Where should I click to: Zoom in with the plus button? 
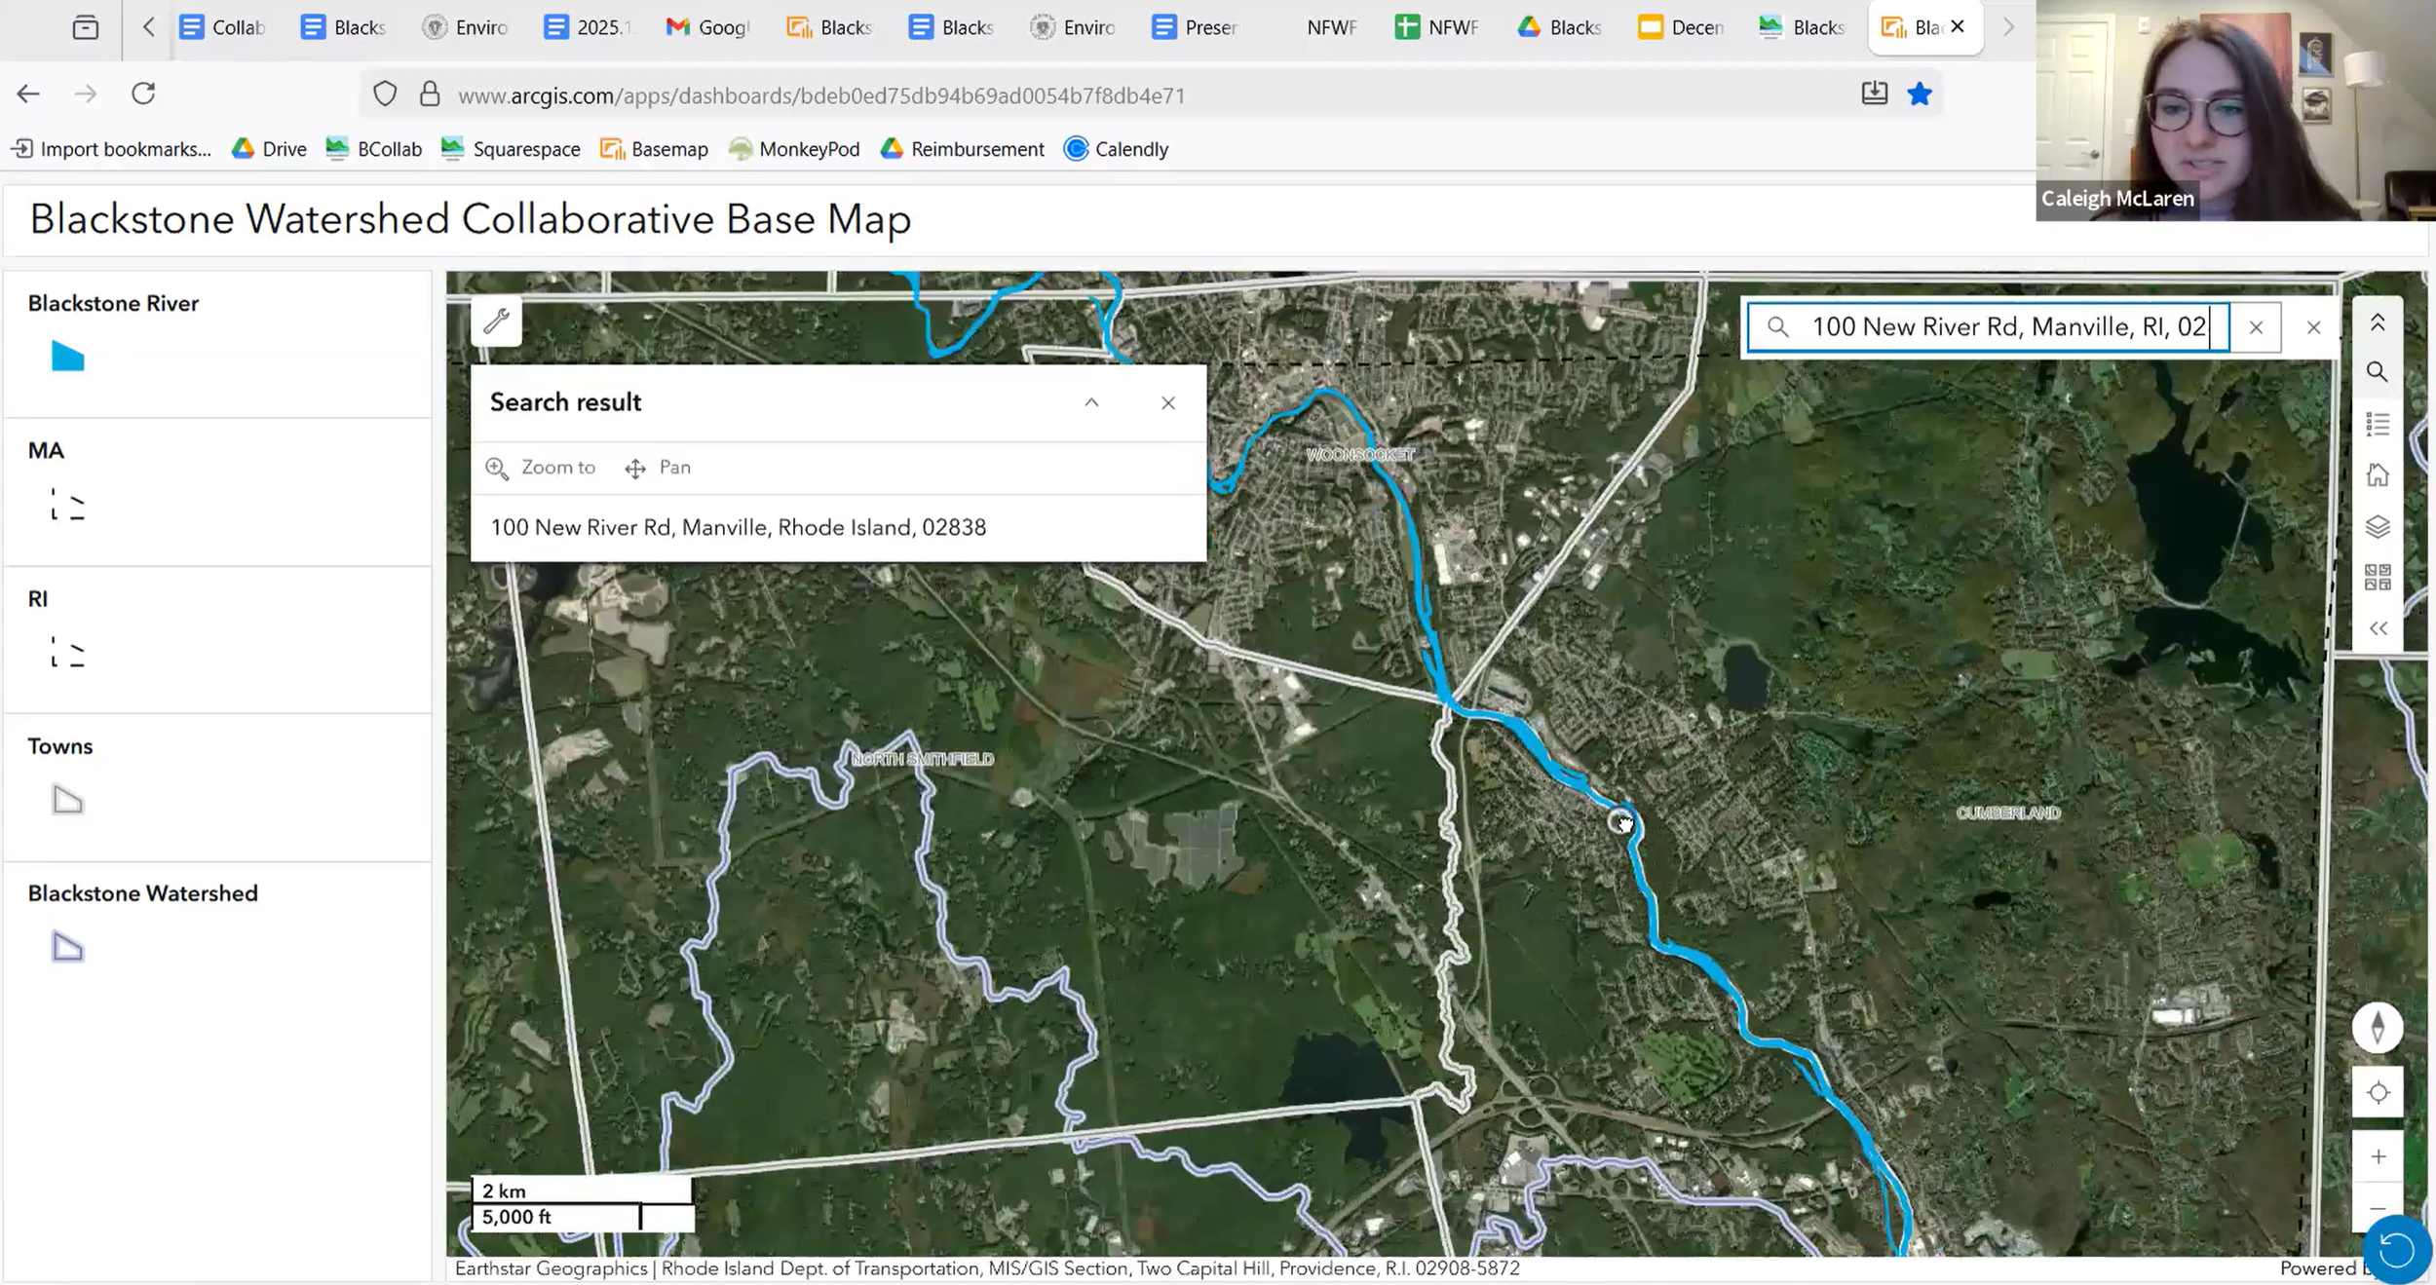click(x=2378, y=1156)
